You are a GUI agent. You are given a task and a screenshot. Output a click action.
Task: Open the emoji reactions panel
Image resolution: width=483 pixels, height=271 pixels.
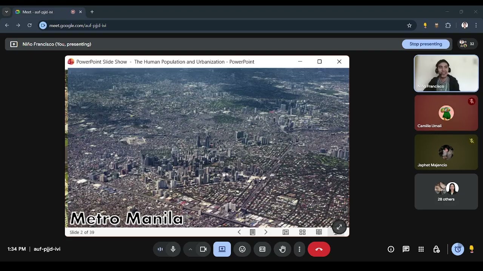(x=242, y=249)
